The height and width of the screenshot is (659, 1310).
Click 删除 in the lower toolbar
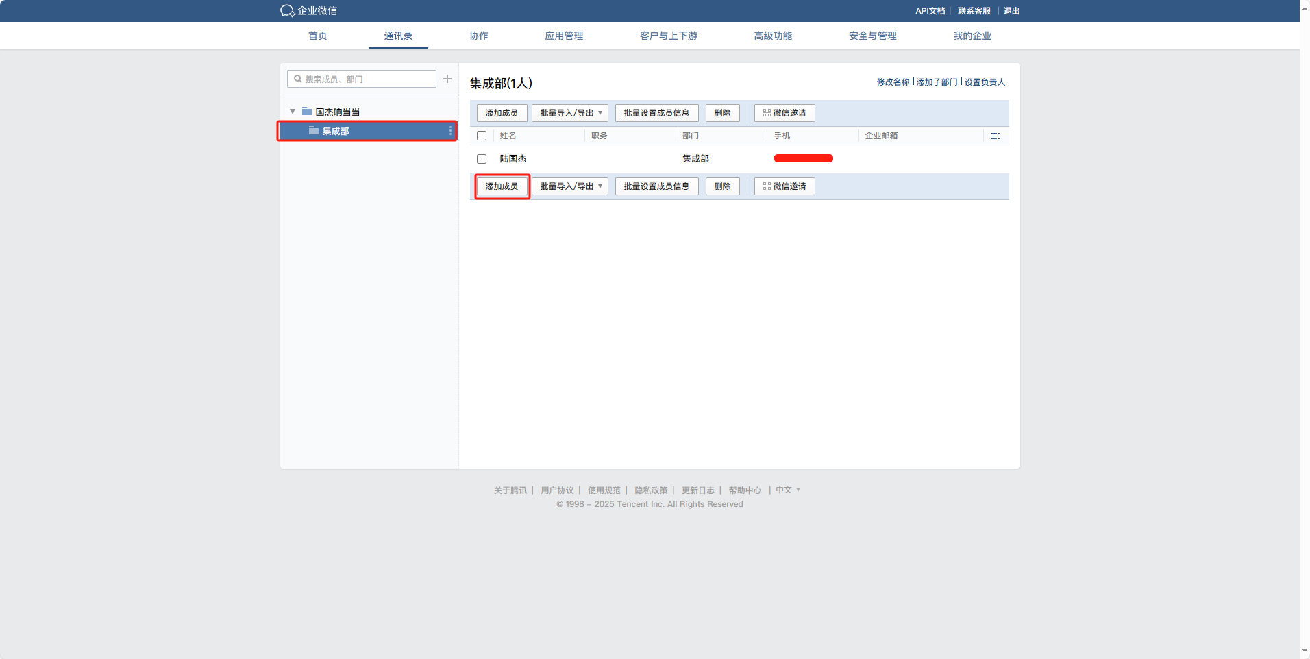(723, 186)
